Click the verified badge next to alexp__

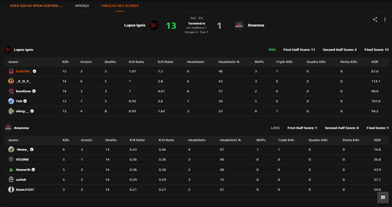pos(32,111)
